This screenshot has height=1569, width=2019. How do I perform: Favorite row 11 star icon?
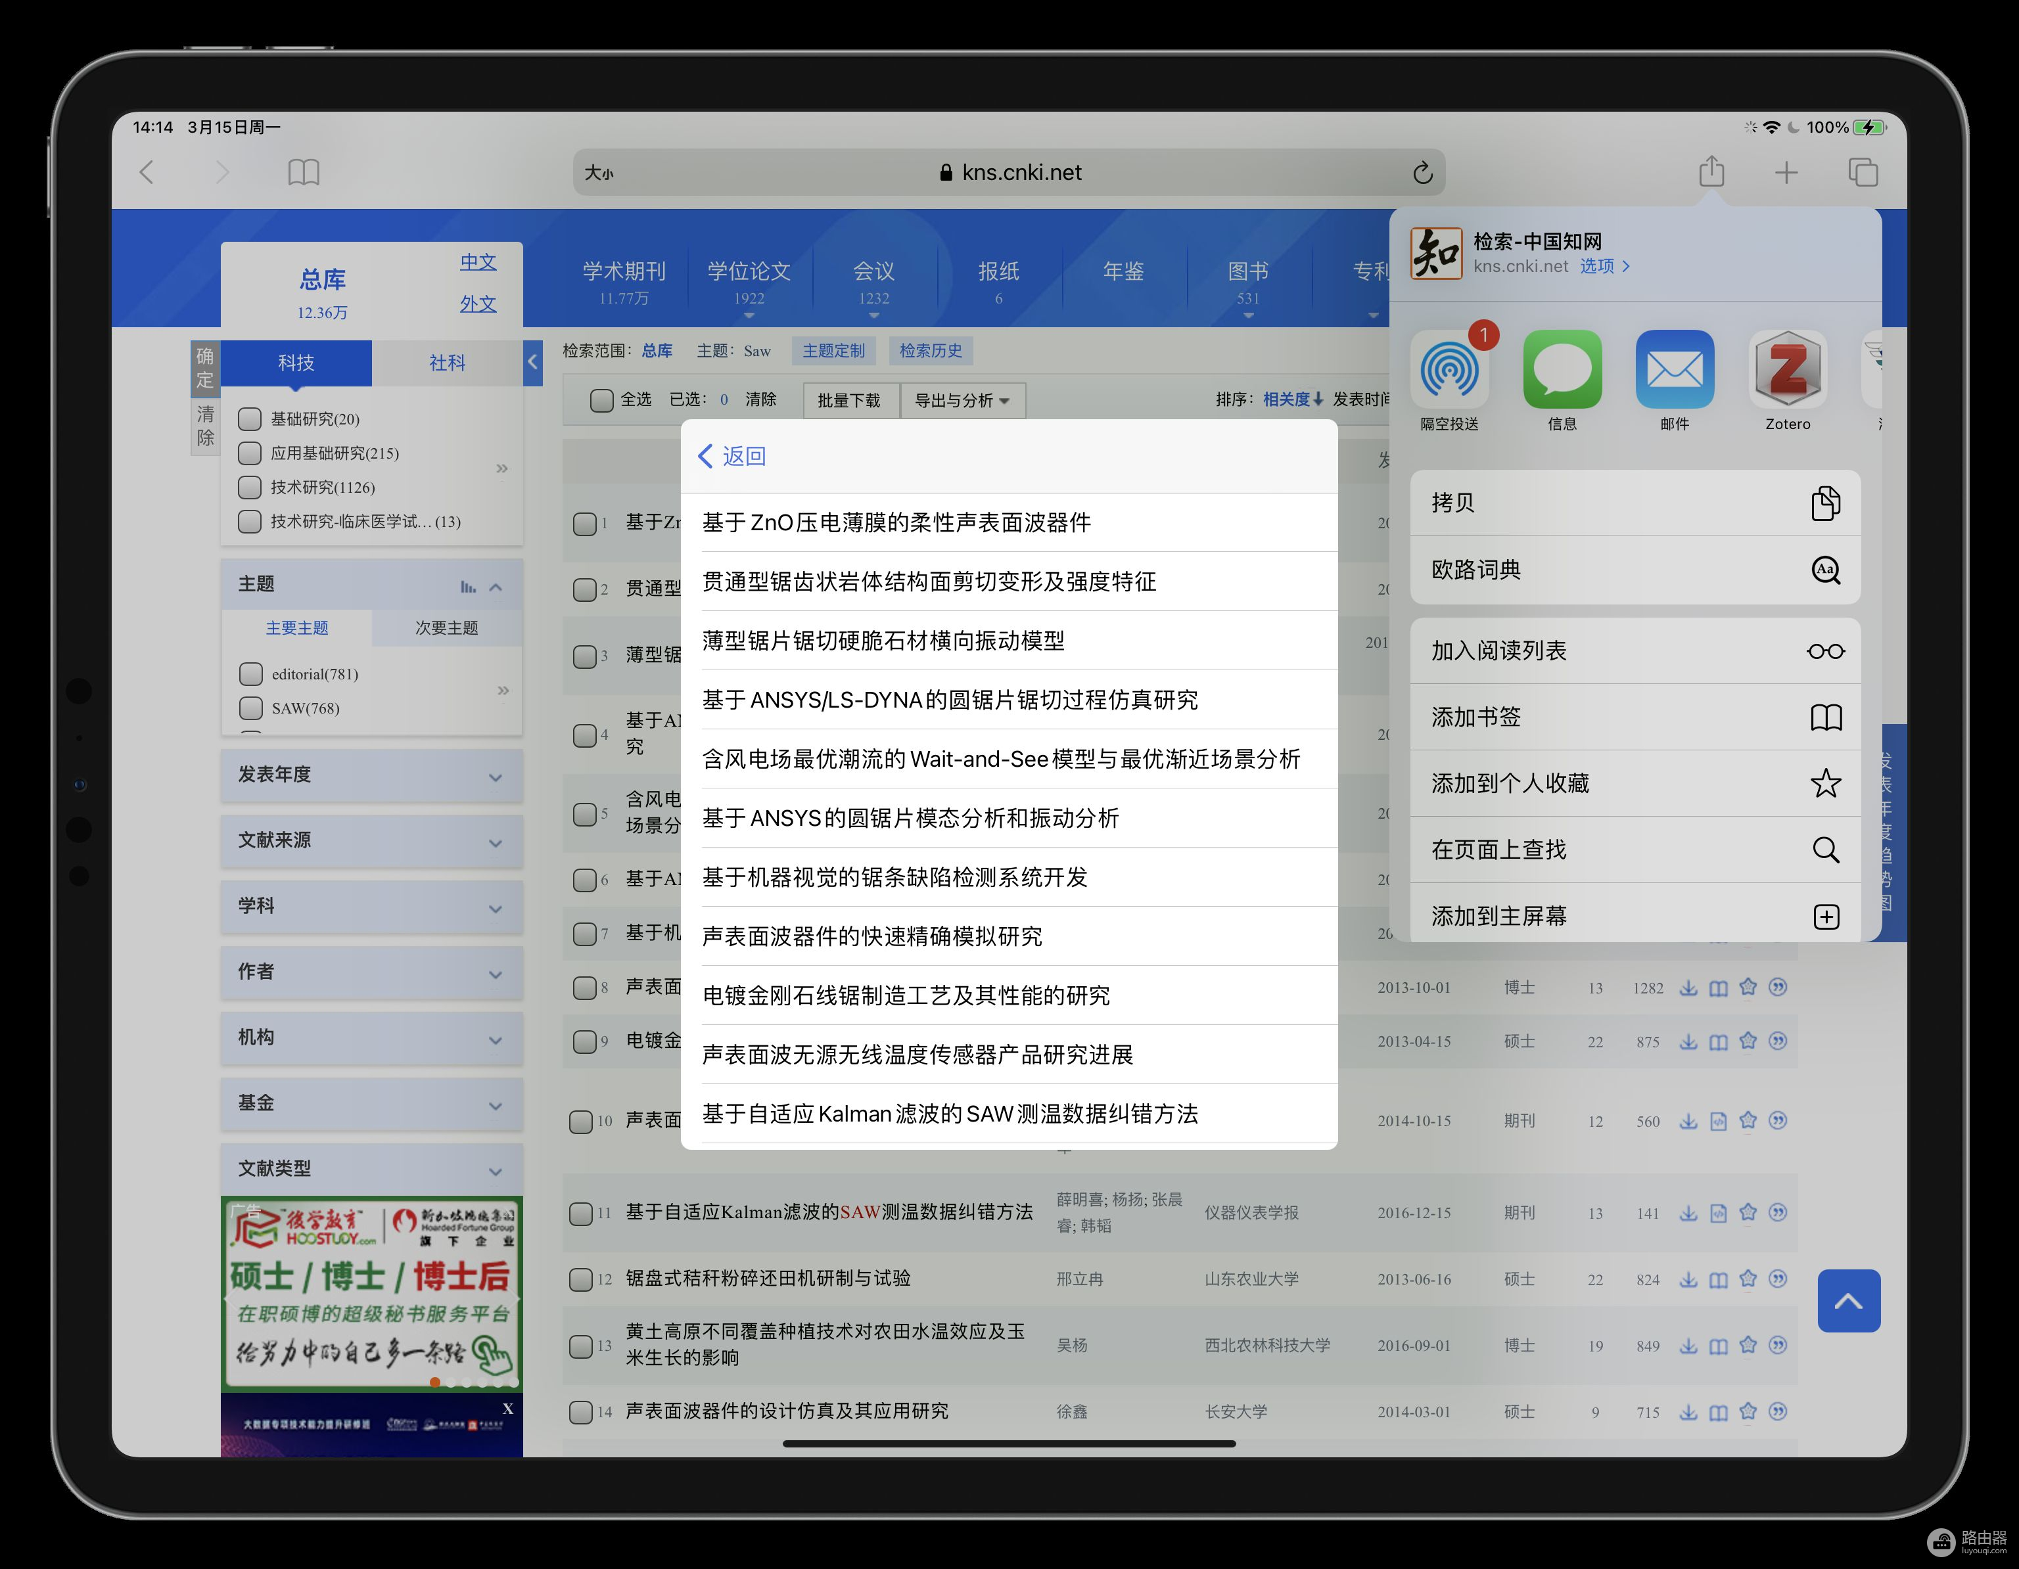coord(1747,1212)
